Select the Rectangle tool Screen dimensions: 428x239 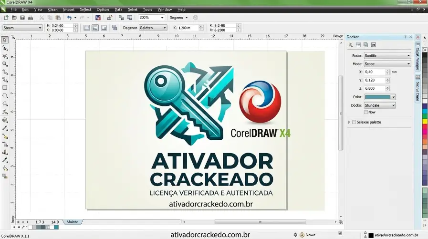tap(5, 88)
